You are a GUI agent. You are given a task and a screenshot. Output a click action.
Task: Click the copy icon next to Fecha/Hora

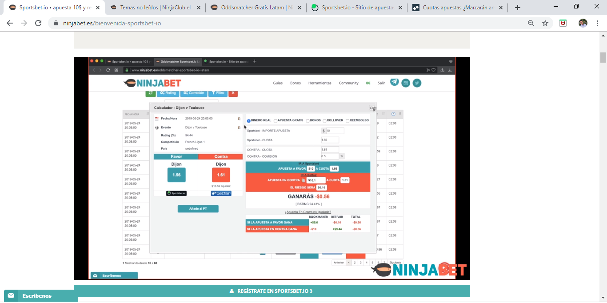(239, 119)
